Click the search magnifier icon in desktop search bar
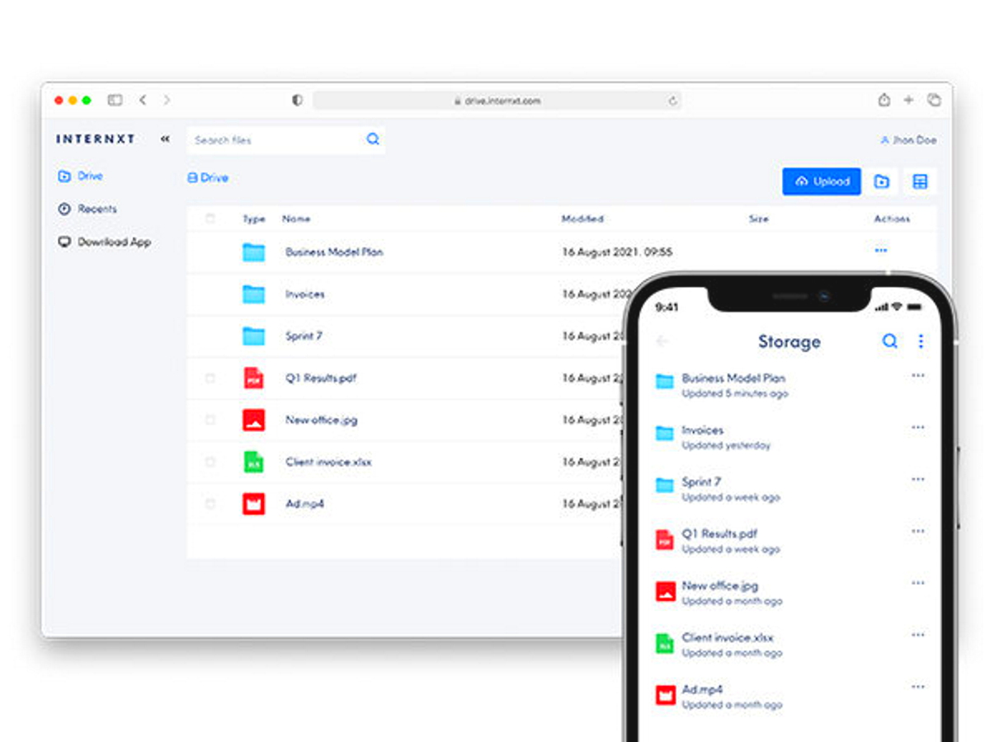This screenshot has width=990, height=742. click(373, 139)
